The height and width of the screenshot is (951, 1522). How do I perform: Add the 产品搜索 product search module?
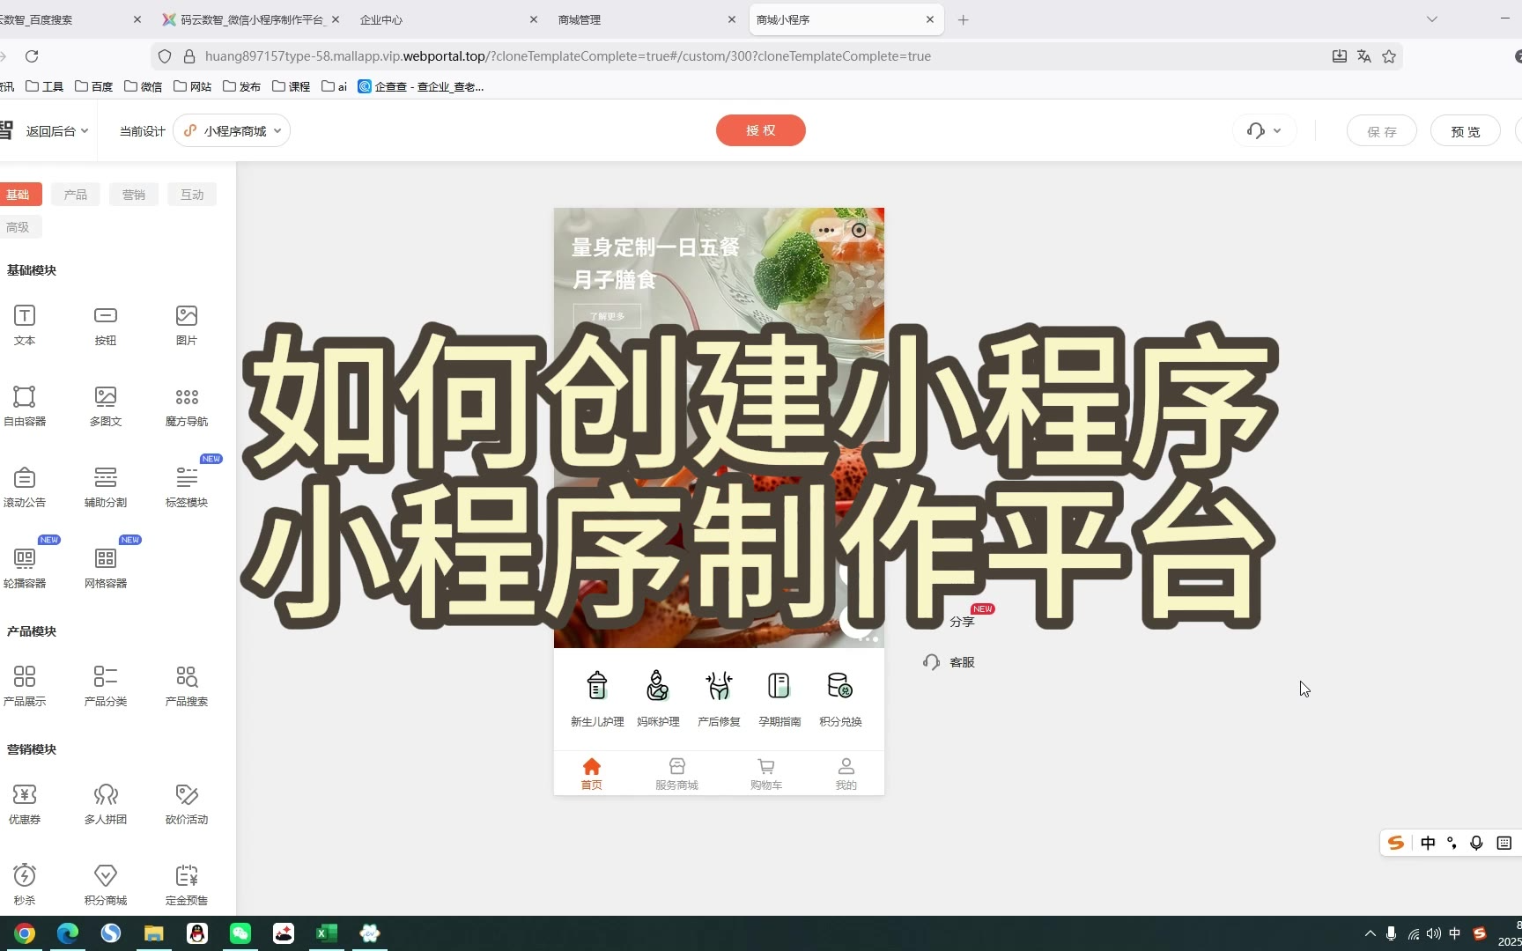pos(187,685)
